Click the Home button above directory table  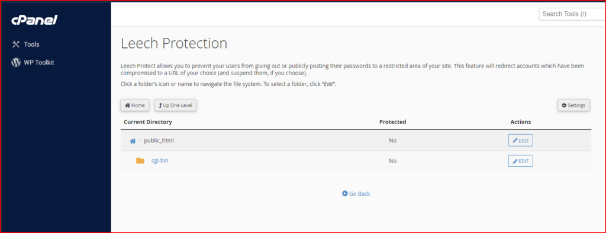click(134, 105)
